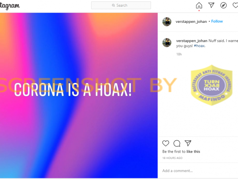Viewport: 238px width, 179px height.
Task: Share the post via paper plane icon
Action: coord(188,143)
